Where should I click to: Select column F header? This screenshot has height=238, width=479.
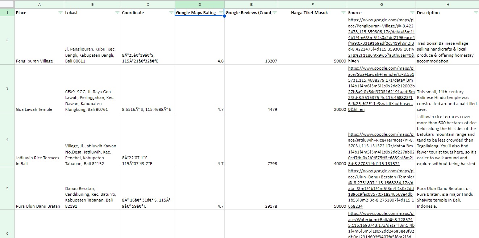[312, 4]
